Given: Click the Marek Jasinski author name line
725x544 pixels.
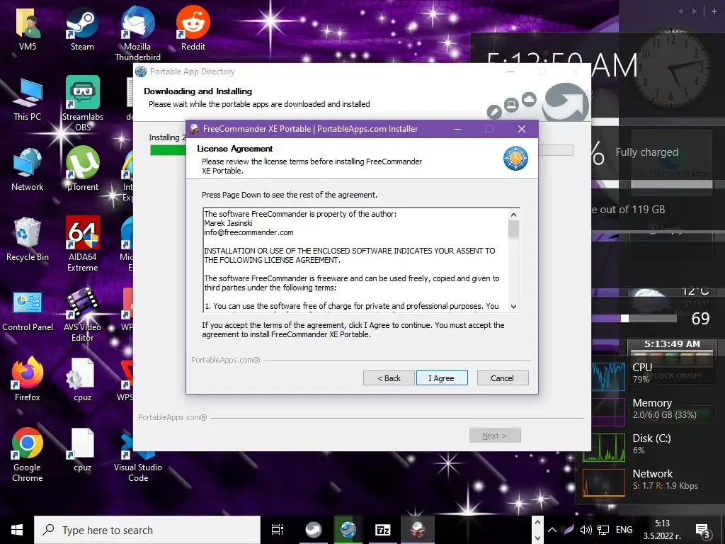Looking at the screenshot, I should [x=229, y=223].
